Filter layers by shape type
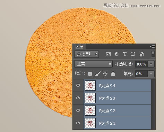 click(x=133, y=54)
